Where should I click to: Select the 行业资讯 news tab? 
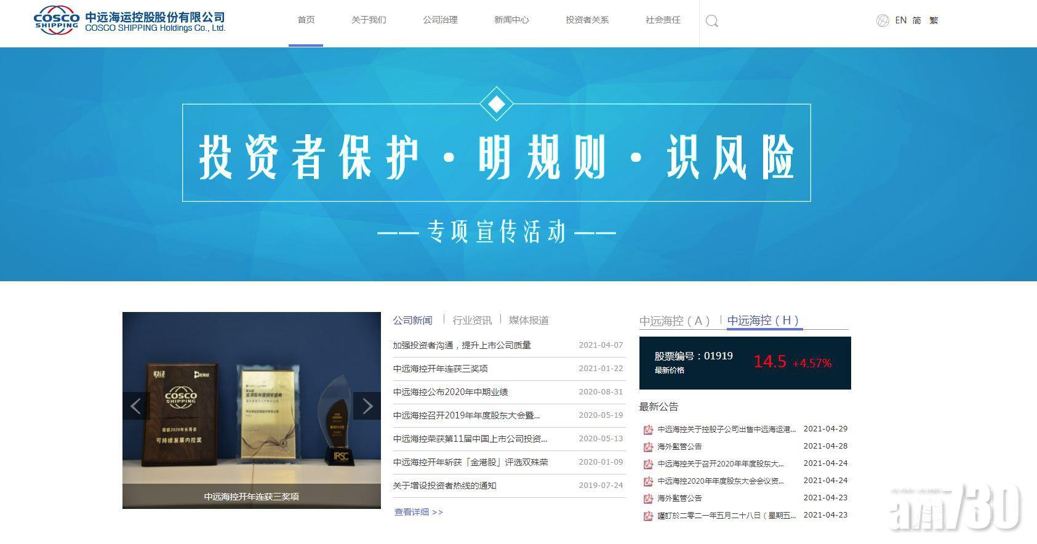tap(472, 321)
